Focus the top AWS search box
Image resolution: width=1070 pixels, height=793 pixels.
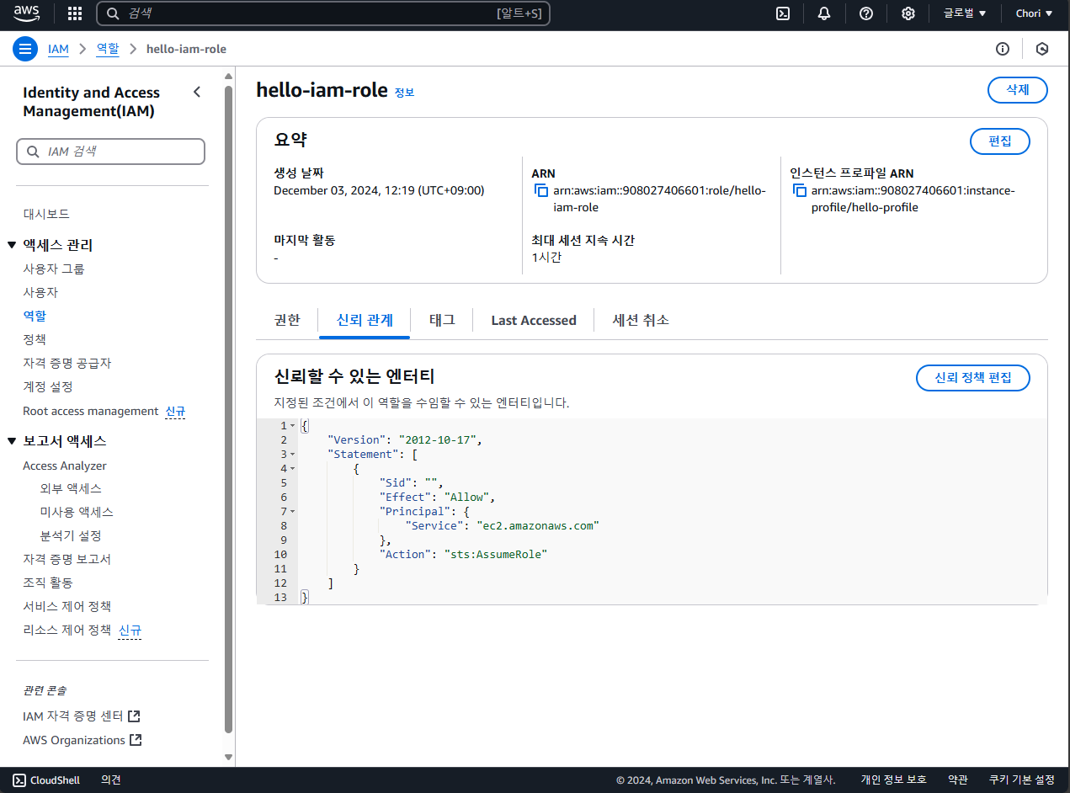click(323, 13)
